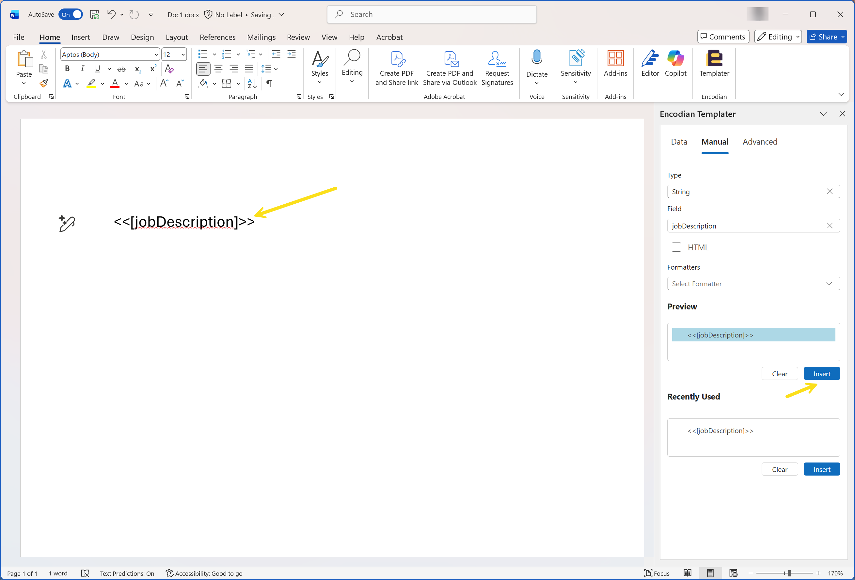Switch to the Advanced tab
Screen dimensions: 855x580
click(759, 142)
